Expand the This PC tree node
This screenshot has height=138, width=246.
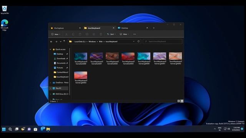point(50,89)
